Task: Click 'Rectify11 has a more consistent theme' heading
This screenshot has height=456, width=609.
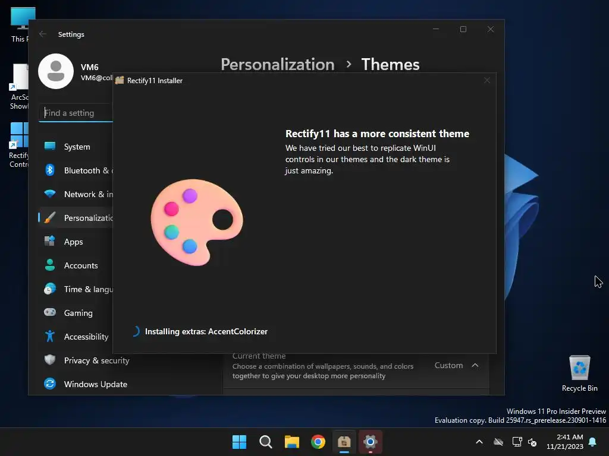Action: click(x=377, y=134)
